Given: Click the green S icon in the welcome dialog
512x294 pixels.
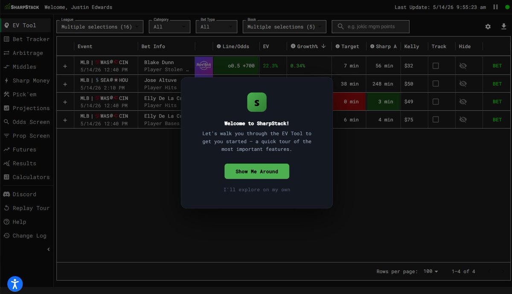Looking at the screenshot, I should 257,102.
